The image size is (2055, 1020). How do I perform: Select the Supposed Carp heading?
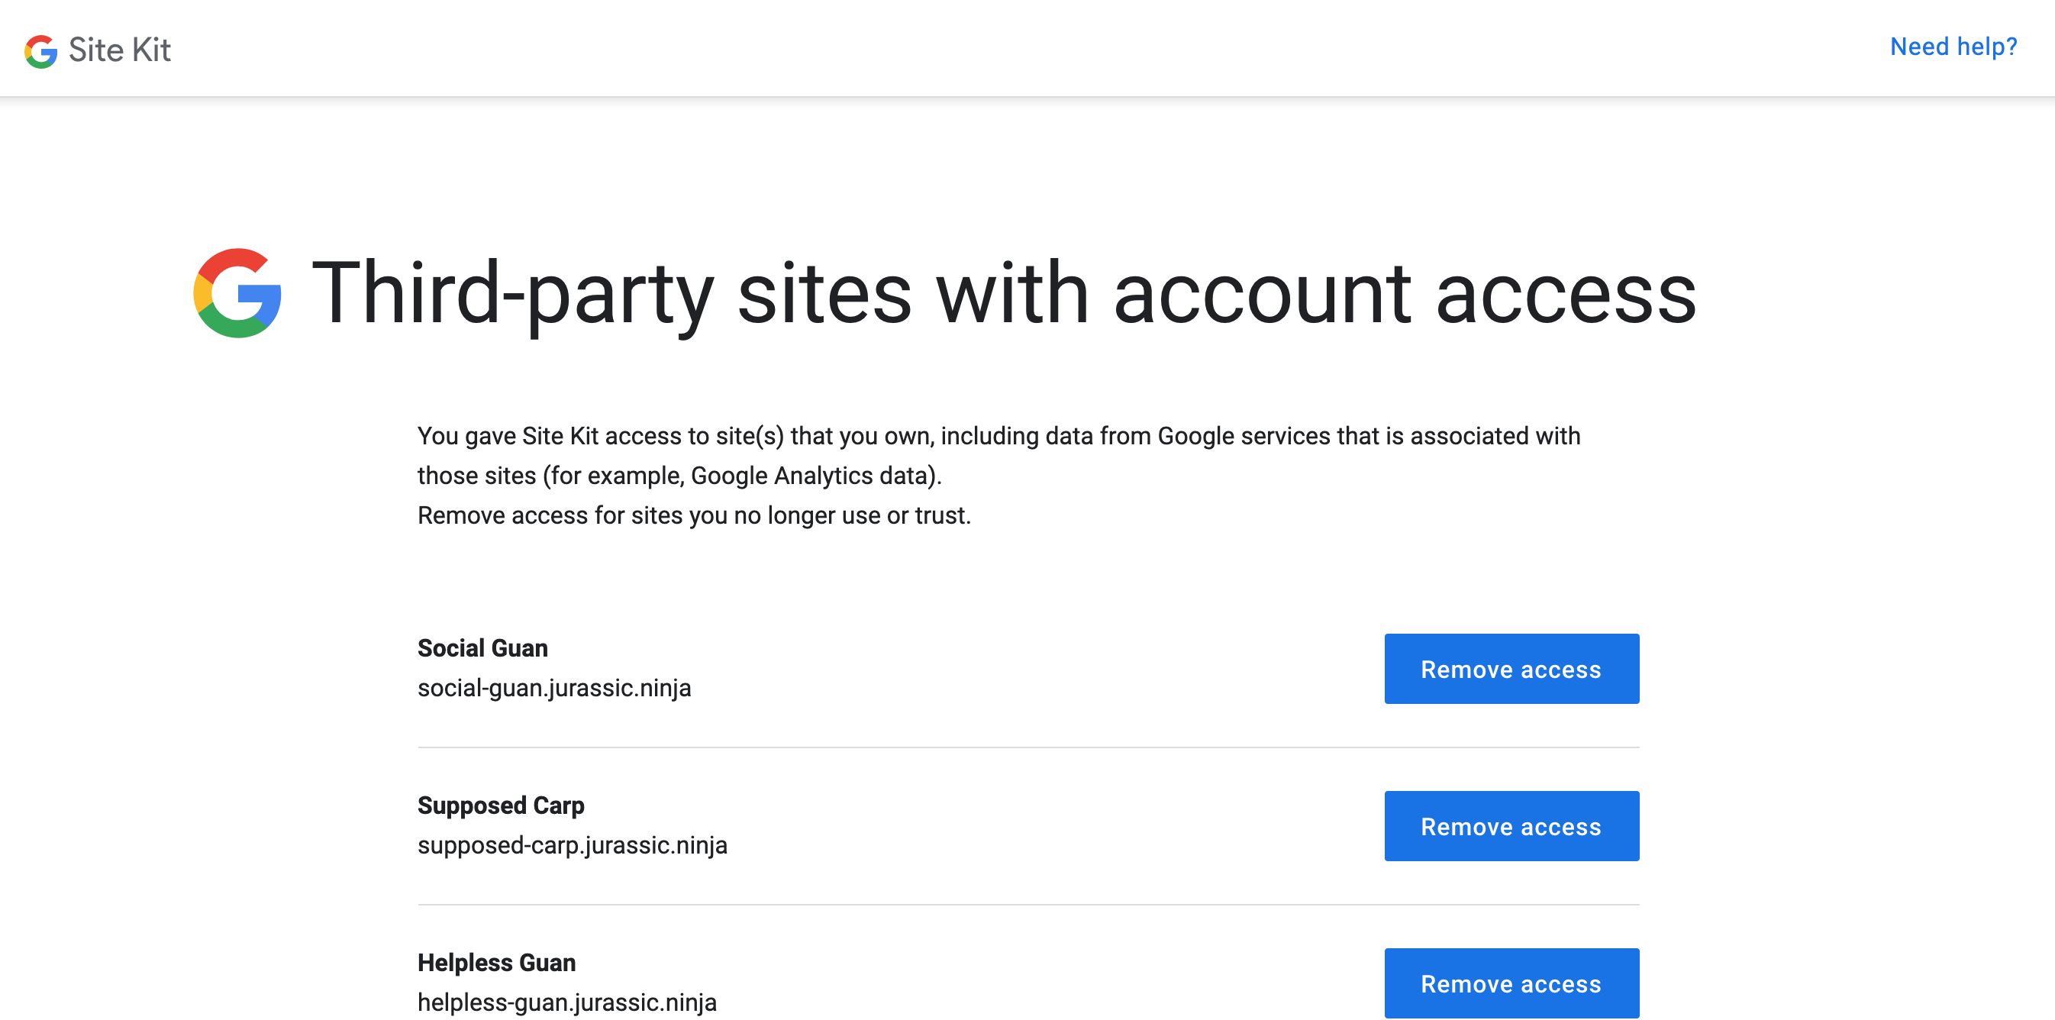pos(500,805)
